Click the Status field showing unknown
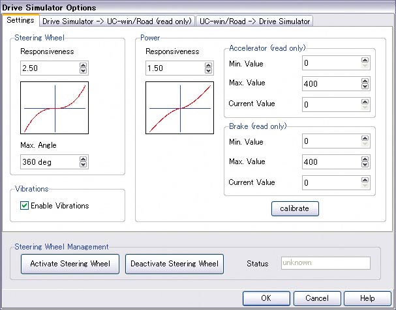This screenshot has height=310, width=396. coord(326,263)
